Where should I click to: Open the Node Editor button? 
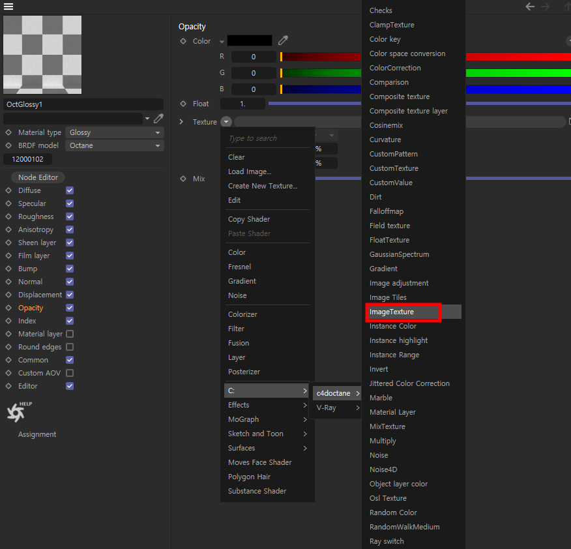click(38, 177)
